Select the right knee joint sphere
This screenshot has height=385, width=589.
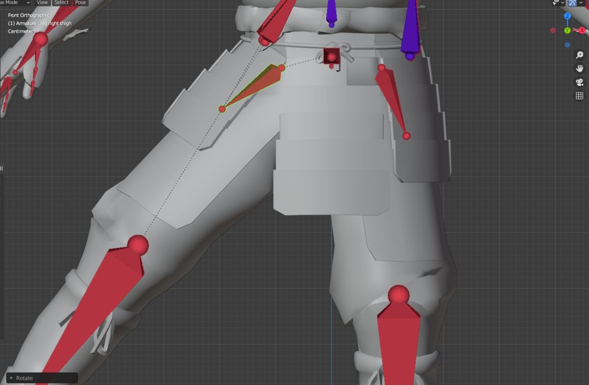click(x=138, y=244)
